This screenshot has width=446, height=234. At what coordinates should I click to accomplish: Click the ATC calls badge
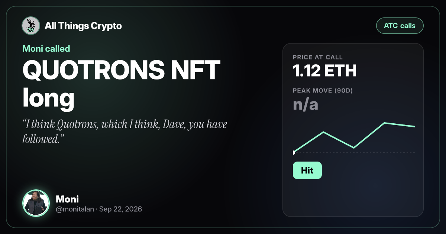coord(400,26)
